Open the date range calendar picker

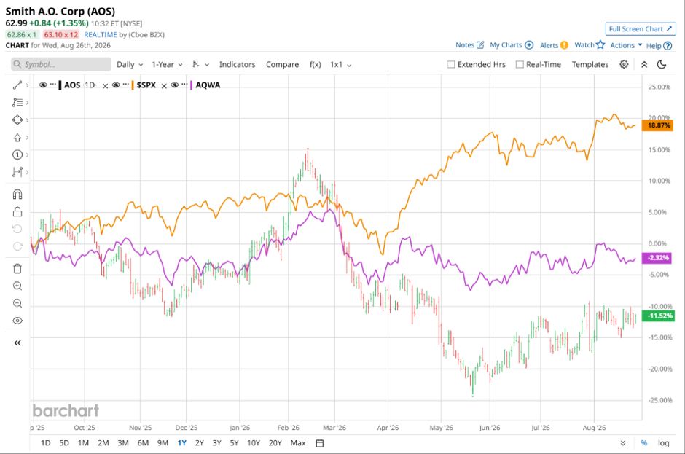coord(320,443)
